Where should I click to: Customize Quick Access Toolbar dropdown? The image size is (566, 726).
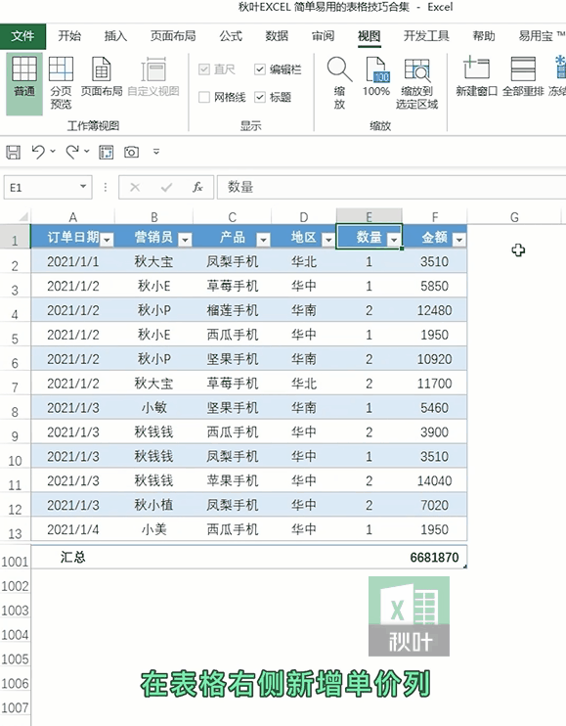[156, 152]
